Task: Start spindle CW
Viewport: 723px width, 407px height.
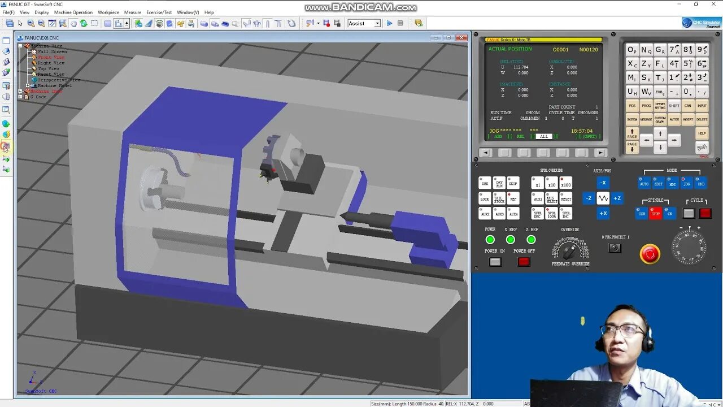Action: point(669,213)
